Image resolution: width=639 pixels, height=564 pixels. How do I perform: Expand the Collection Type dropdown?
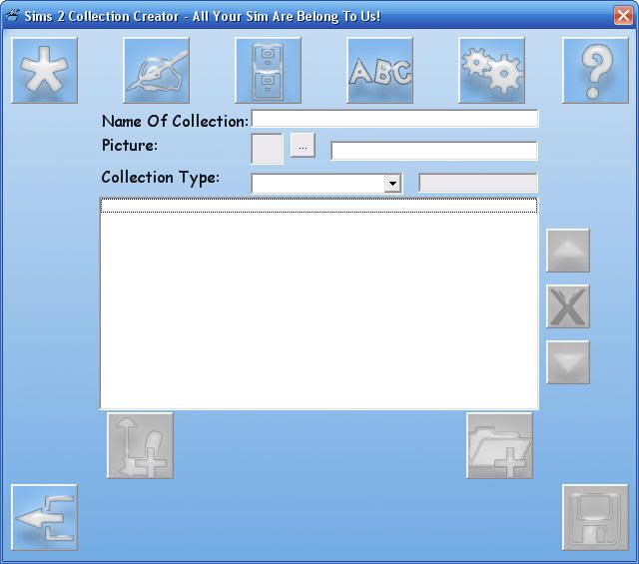[x=392, y=184]
